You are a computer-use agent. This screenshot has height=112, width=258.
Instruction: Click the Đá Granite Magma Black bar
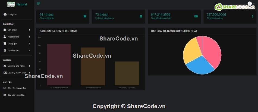pos(59,65)
